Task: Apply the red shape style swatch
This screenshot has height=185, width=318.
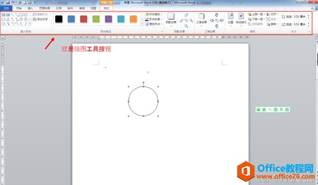Action: point(83,19)
